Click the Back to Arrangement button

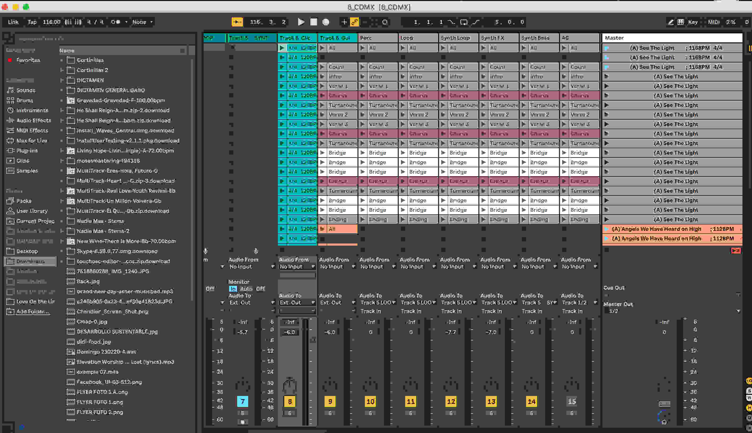point(735,250)
